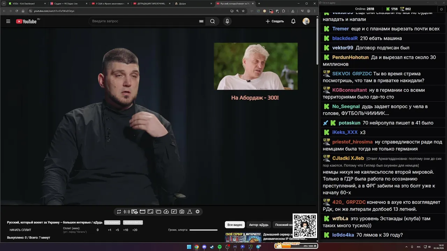Click the gray button left of КОПИРОВАТЬ

pos(112,222)
